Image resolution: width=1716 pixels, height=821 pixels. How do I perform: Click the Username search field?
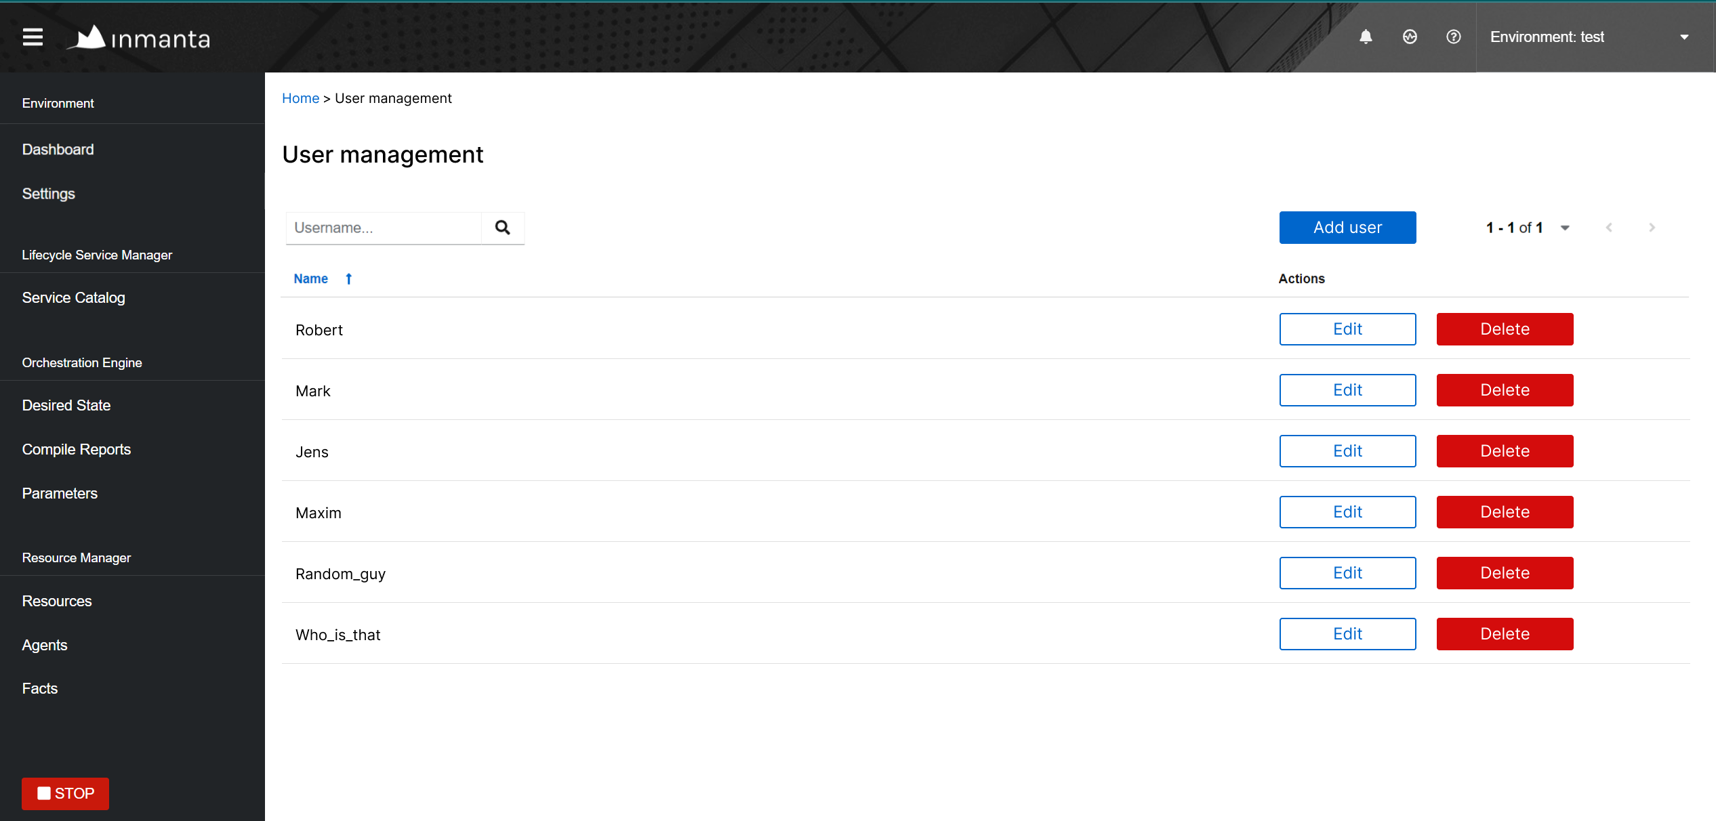point(383,228)
